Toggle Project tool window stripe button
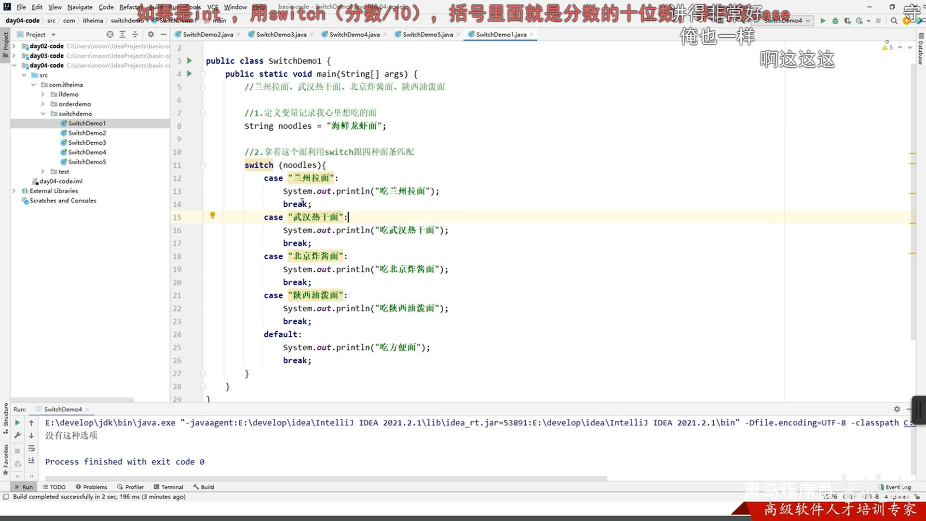The width and height of the screenshot is (926, 521). [5, 44]
